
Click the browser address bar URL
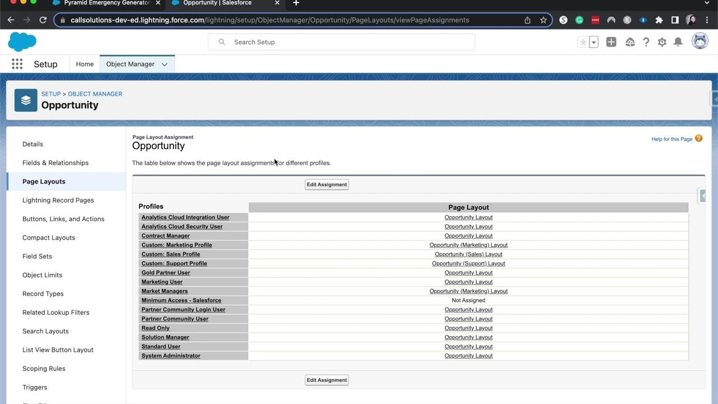tap(270, 20)
